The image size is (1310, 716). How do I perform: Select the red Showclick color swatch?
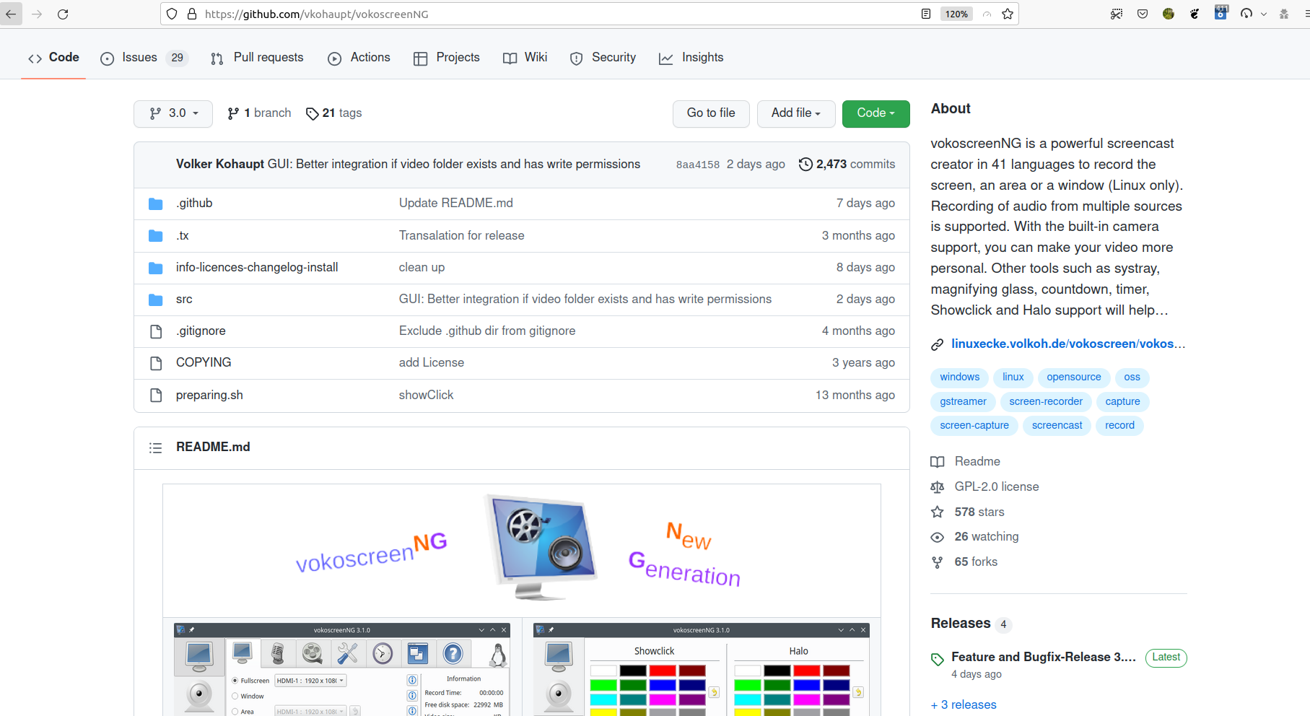point(663,671)
